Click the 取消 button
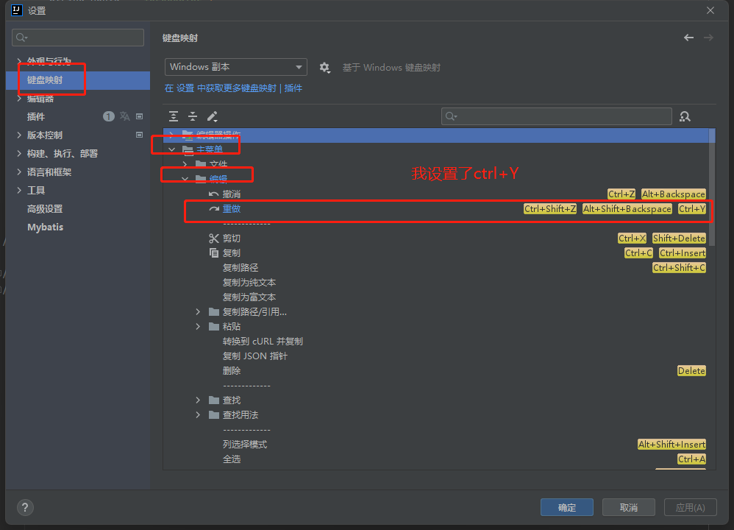 pyautogui.click(x=628, y=507)
